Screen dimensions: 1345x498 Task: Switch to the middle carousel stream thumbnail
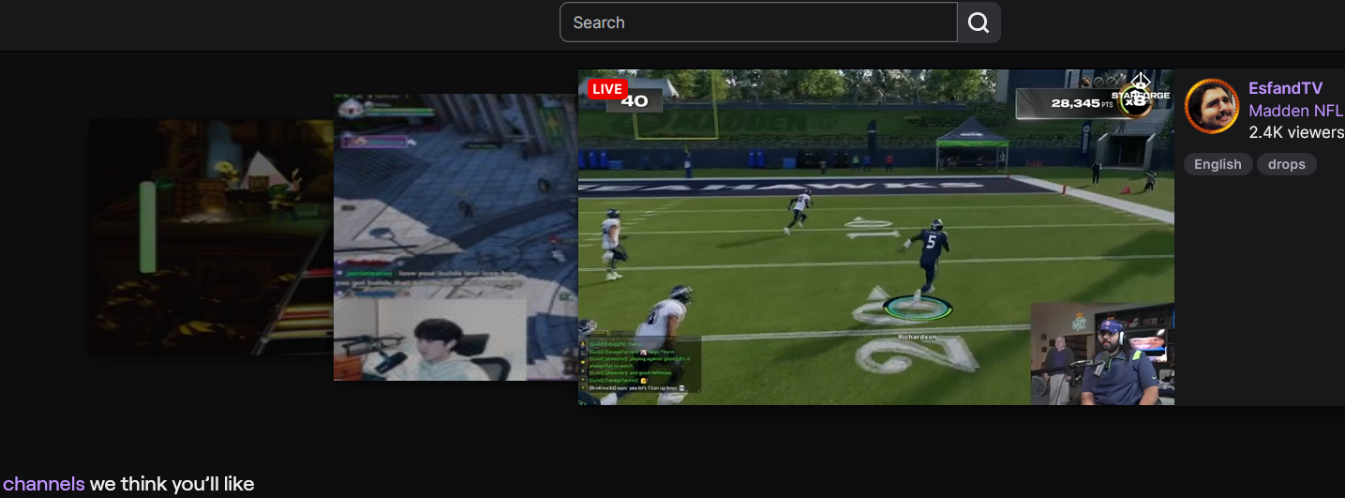coord(456,237)
